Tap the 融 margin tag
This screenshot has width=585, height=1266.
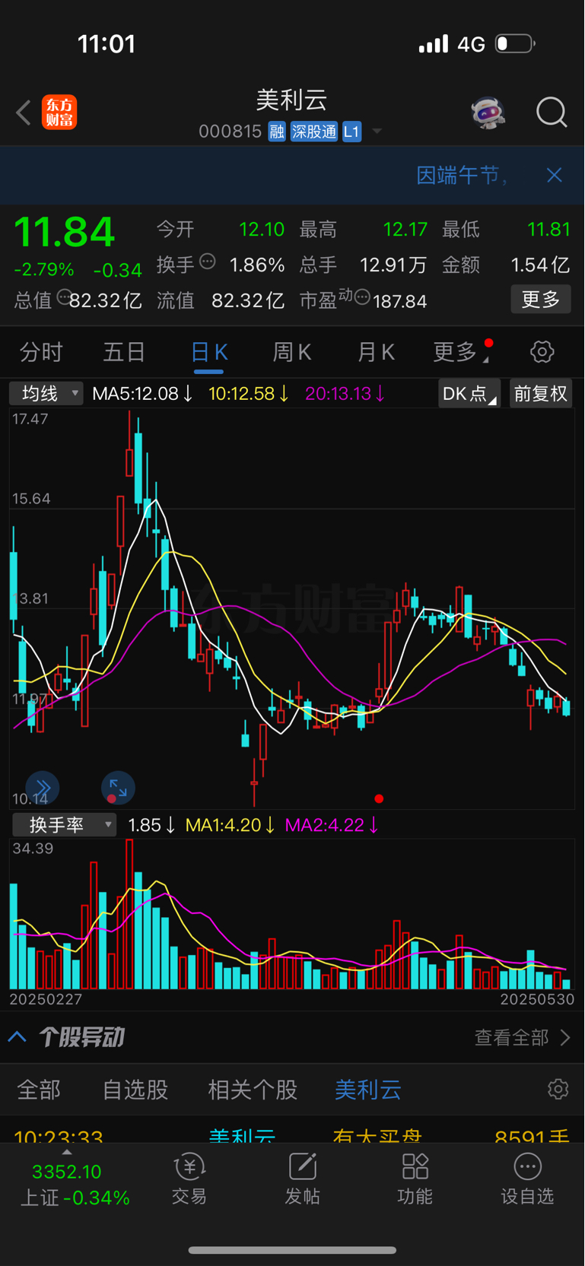coord(277,132)
